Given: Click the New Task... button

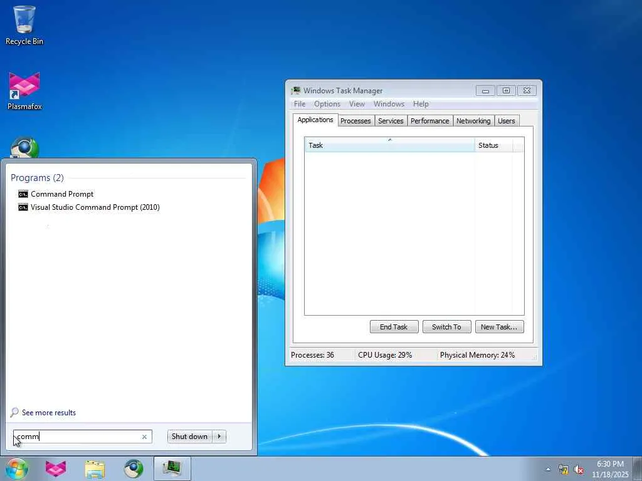Looking at the screenshot, I should tap(499, 327).
